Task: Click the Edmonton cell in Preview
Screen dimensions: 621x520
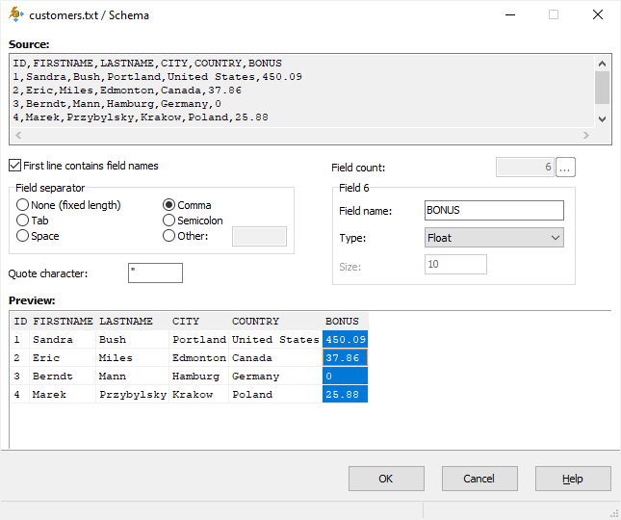Action: [198, 357]
